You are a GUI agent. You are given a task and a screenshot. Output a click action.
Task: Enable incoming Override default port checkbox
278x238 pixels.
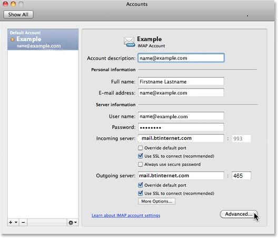click(140, 148)
